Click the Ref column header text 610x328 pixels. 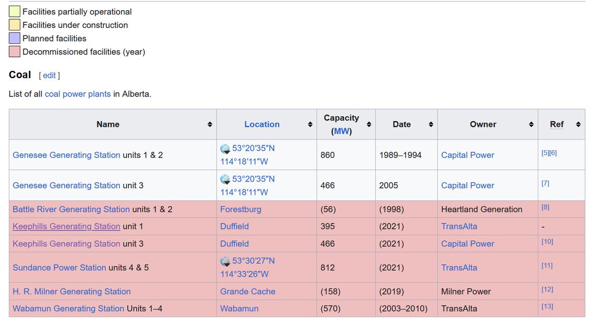557,124
